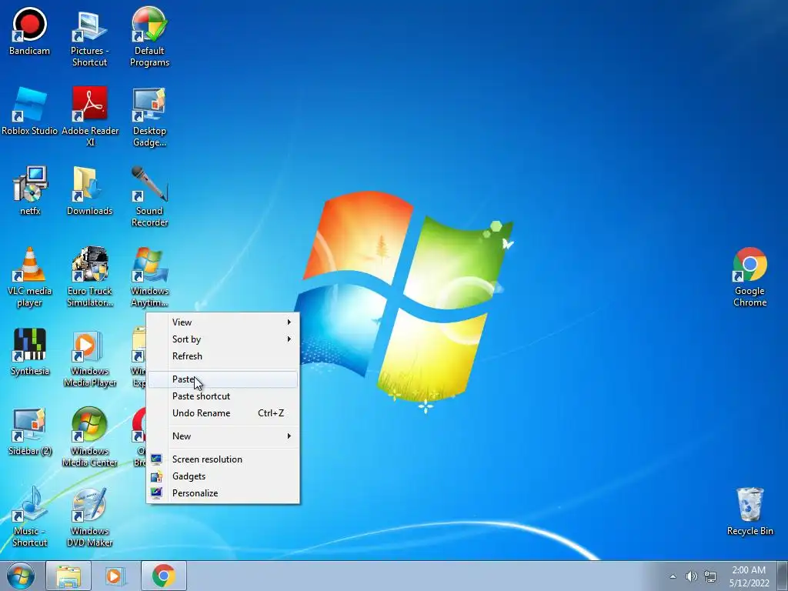Switch to Chrome on the taskbar
This screenshot has height=591, width=788.
163,576
